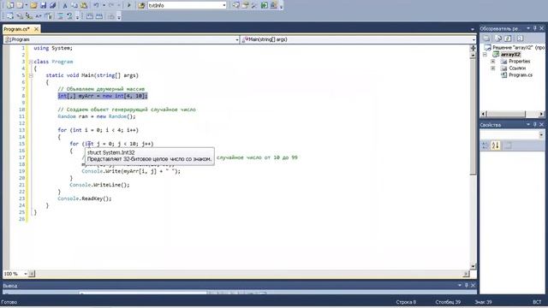Undo the last action via toolbar
Image resolution: width=548 pixels, height=308 pixels.
coord(96,5)
